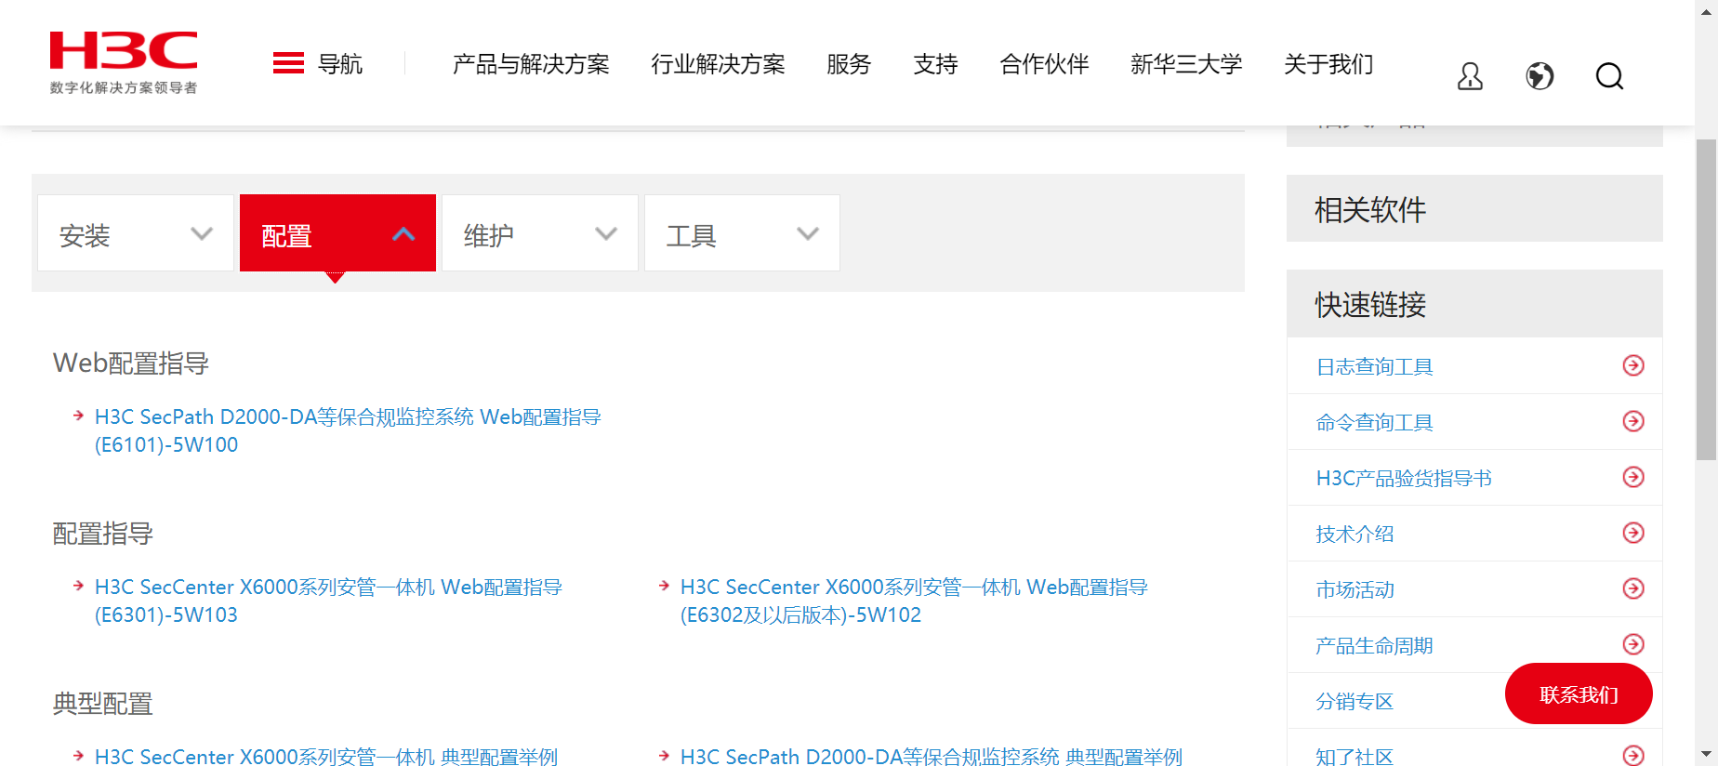
Task: Open 产品生命周期 quick link
Action: tap(1374, 645)
